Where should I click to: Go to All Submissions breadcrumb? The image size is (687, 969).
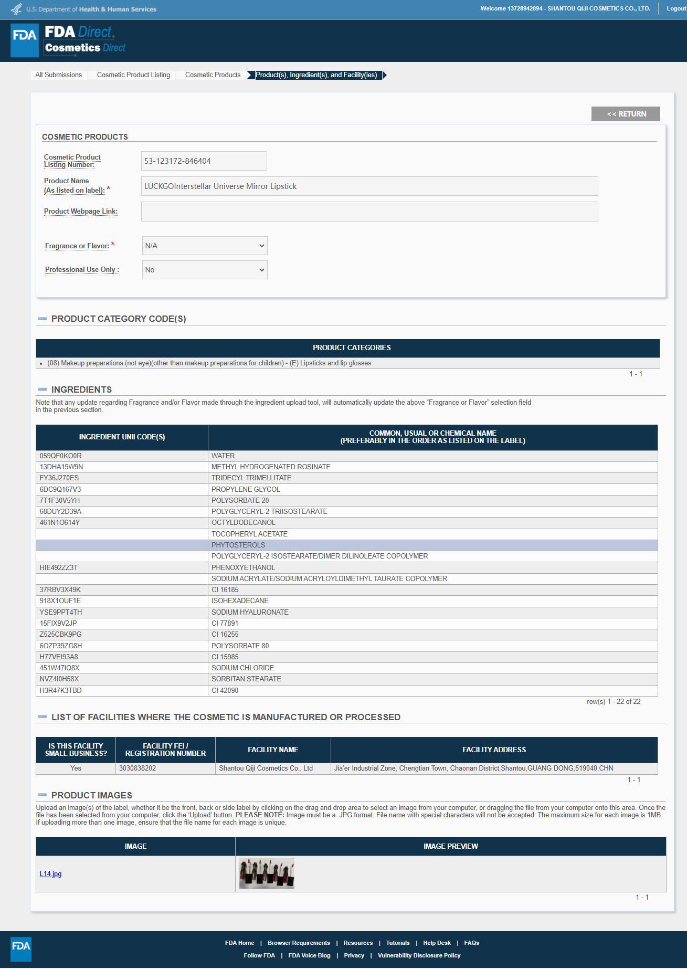click(58, 75)
